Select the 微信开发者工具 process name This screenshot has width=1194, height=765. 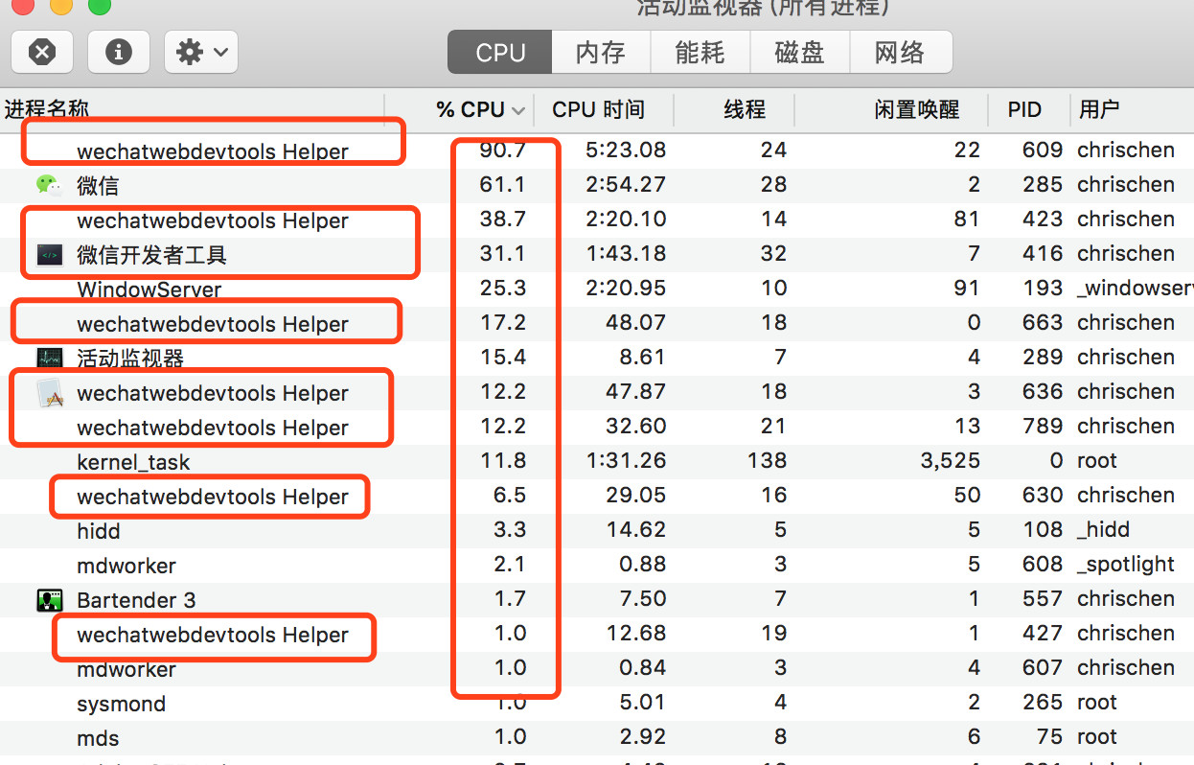pos(151,254)
